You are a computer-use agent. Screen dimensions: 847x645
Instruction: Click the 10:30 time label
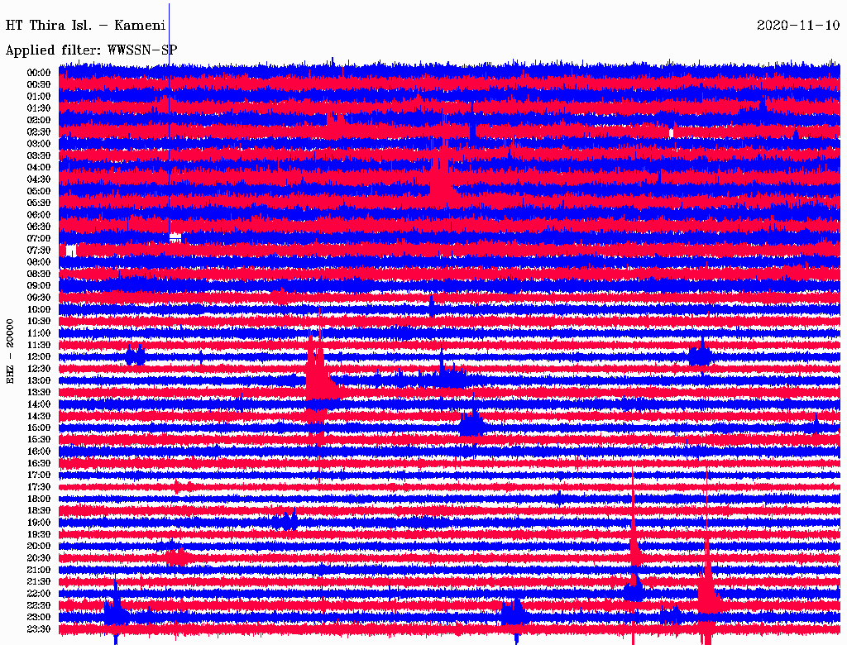tap(38, 321)
